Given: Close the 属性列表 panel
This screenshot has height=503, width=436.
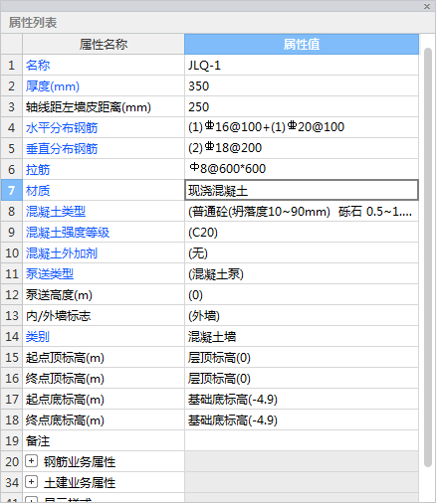Looking at the screenshot, I should pos(427,6).
